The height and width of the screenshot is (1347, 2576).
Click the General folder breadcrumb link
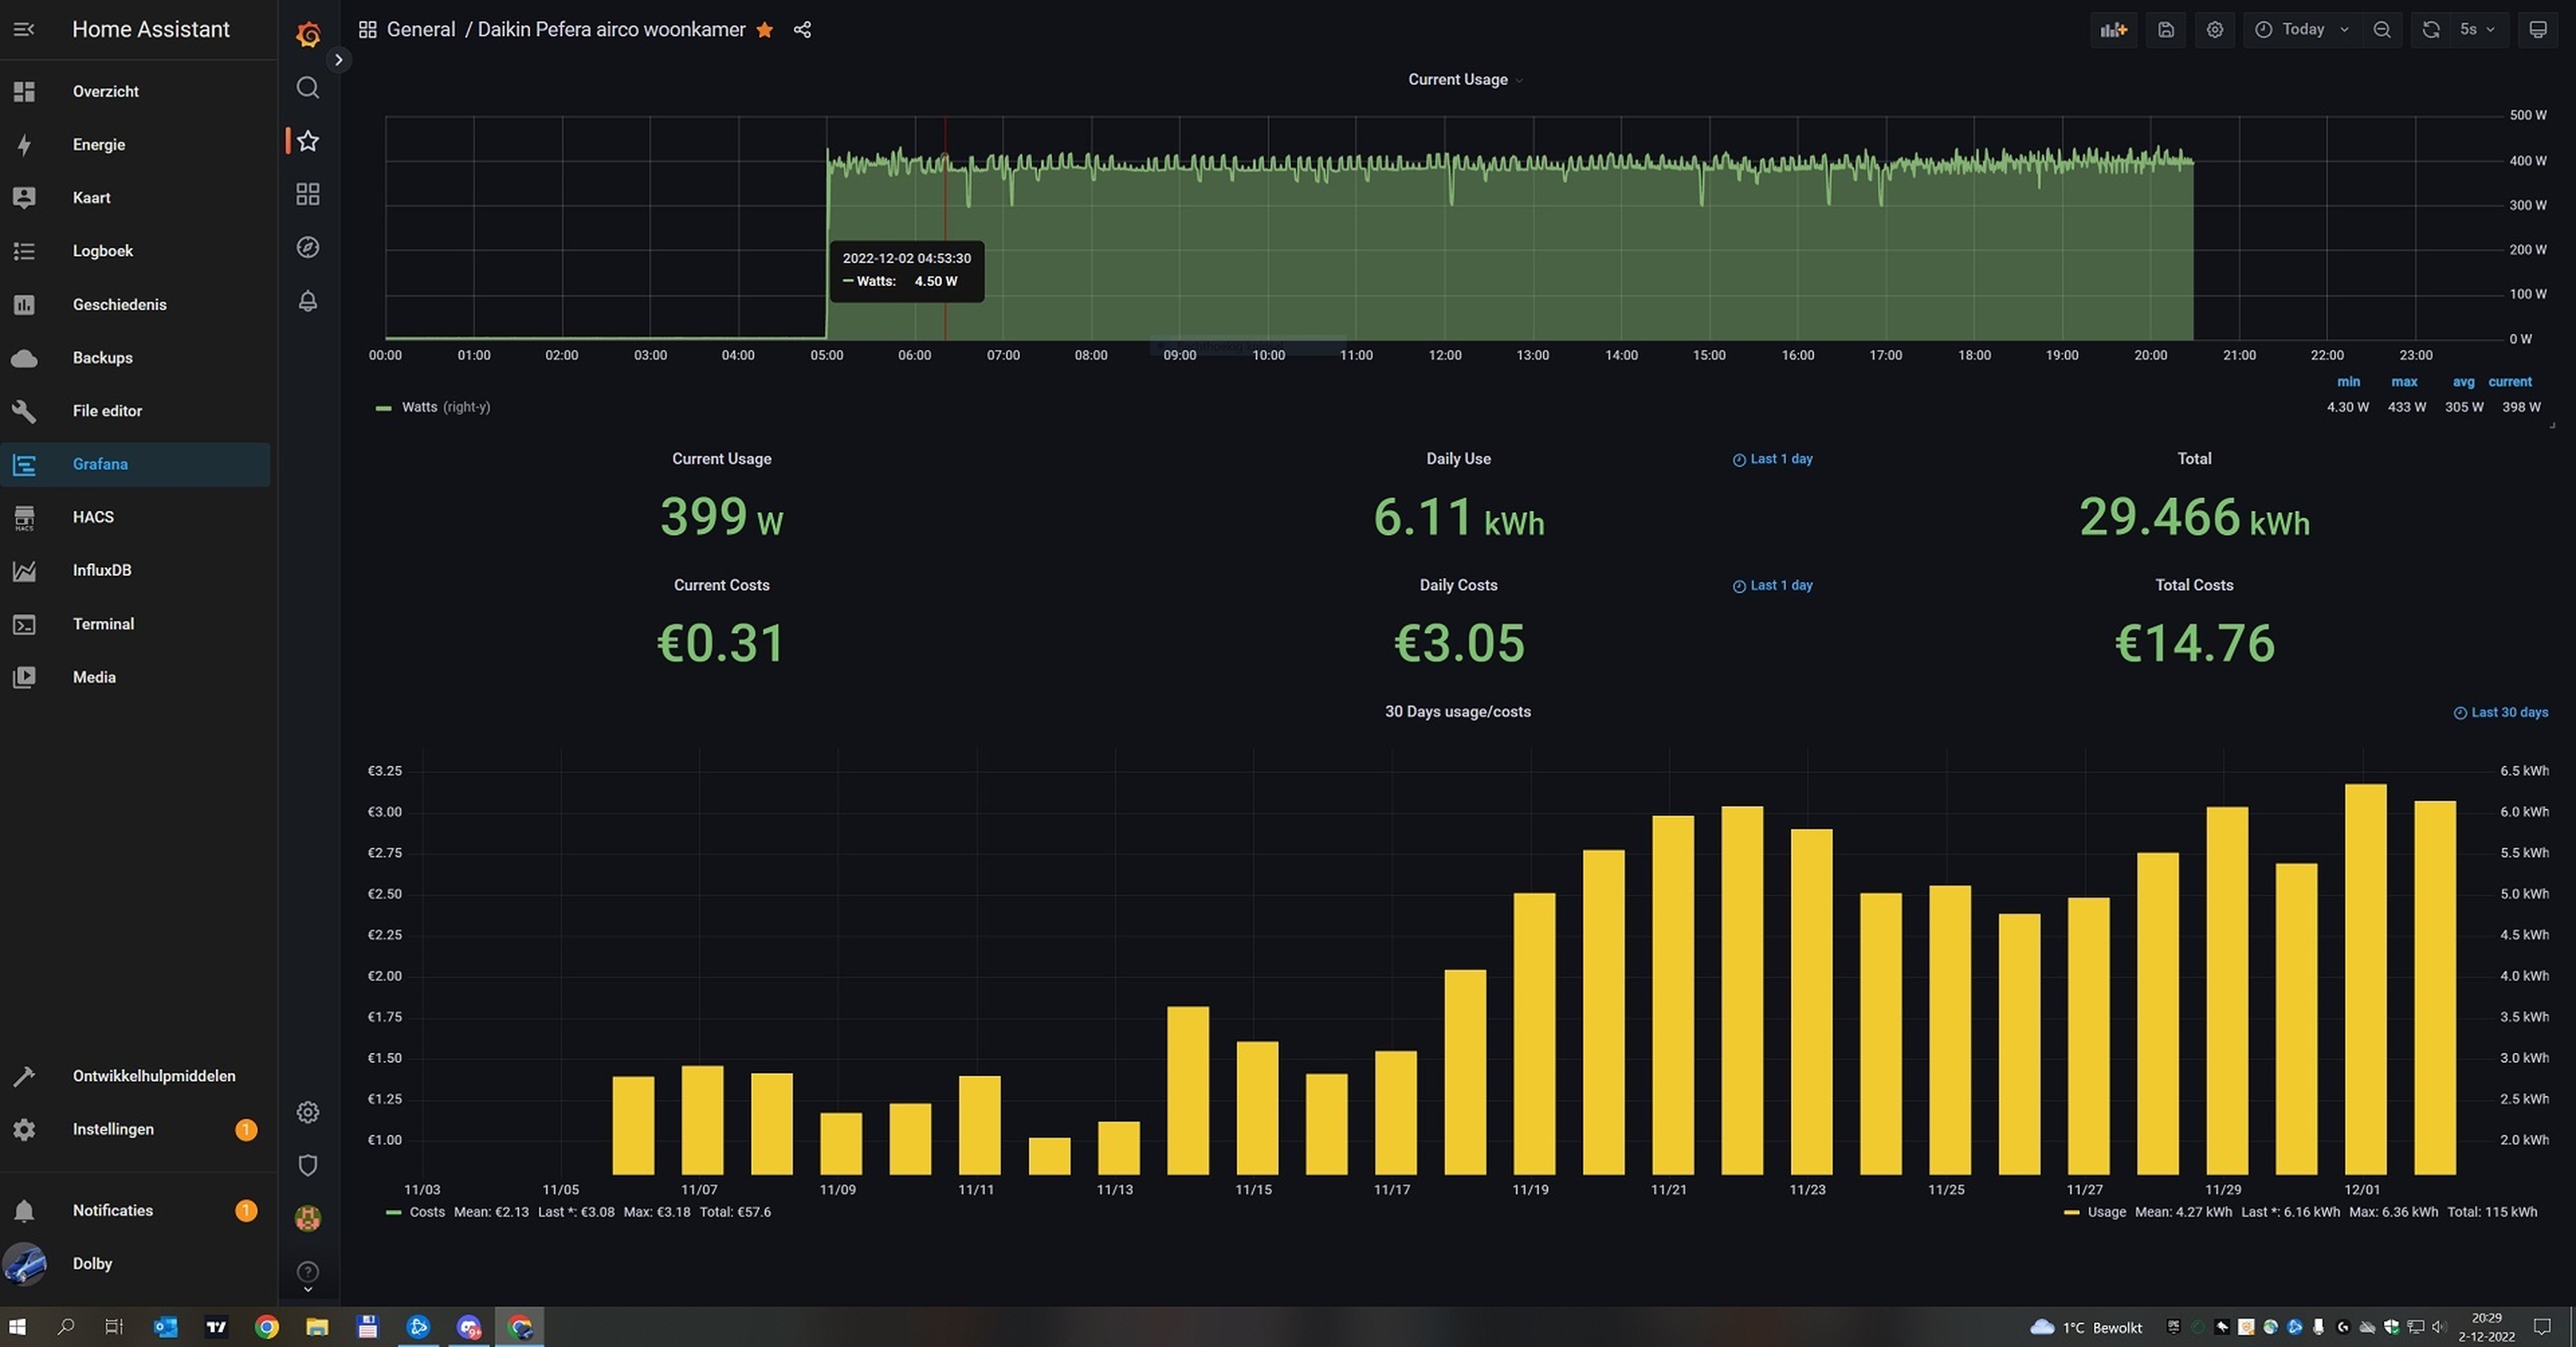pyautogui.click(x=420, y=30)
